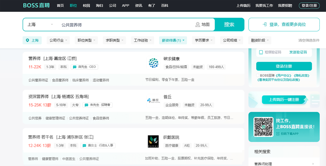Click the 碳求健康 company logo
The height and width of the screenshot is (166, 326).
pyautogui.click(x=154, y=63)
